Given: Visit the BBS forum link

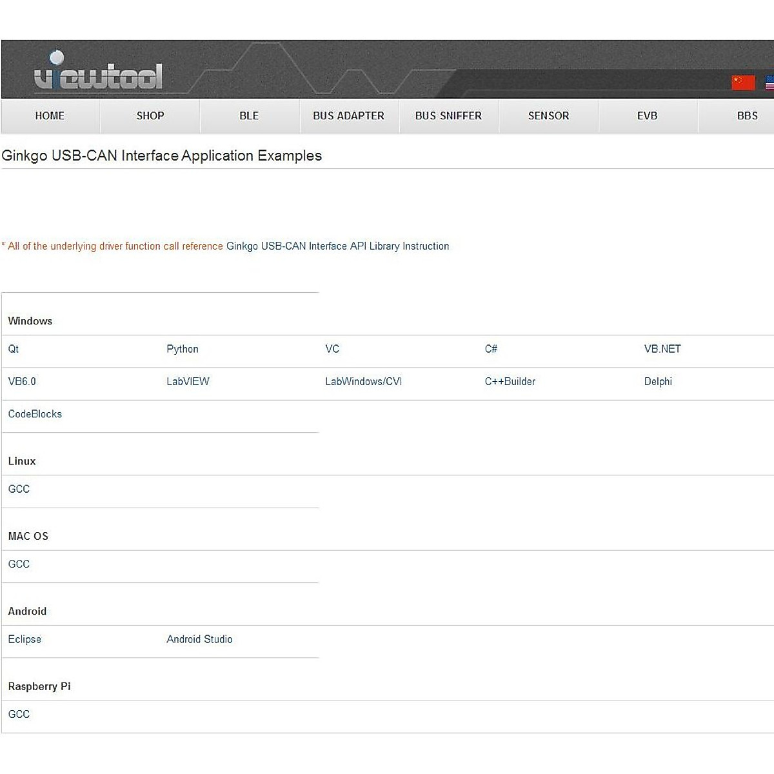Looking at the screenshot, I should click(747, 116).
